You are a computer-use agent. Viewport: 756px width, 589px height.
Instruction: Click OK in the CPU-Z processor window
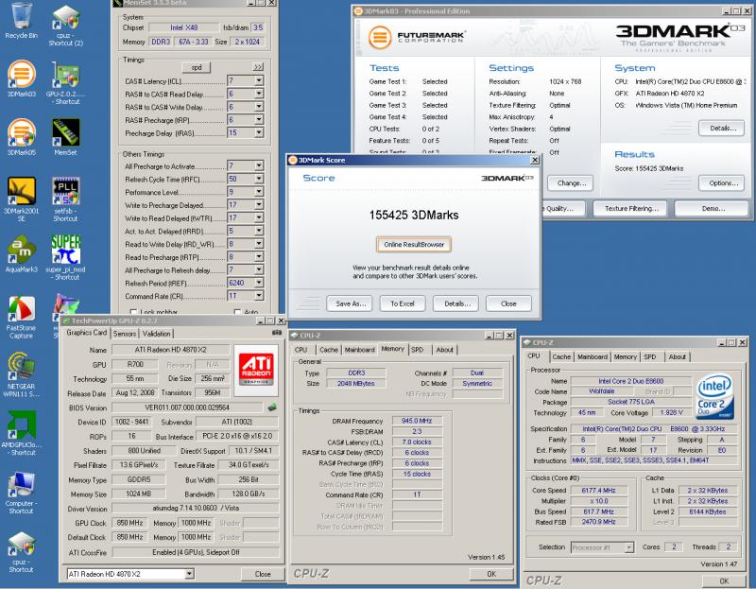(724, 580)
